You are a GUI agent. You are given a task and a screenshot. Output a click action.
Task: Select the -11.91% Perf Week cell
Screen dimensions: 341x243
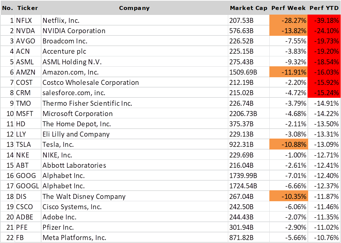[x=289, y=72]
